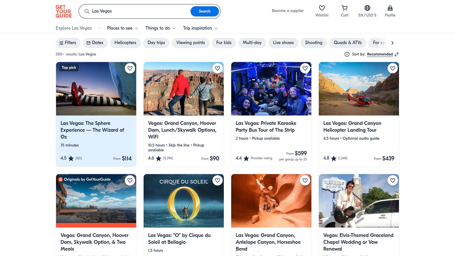Click the blue Search button

coord(204,11)
